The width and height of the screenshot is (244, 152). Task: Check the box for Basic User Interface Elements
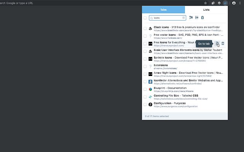(145, 51)
